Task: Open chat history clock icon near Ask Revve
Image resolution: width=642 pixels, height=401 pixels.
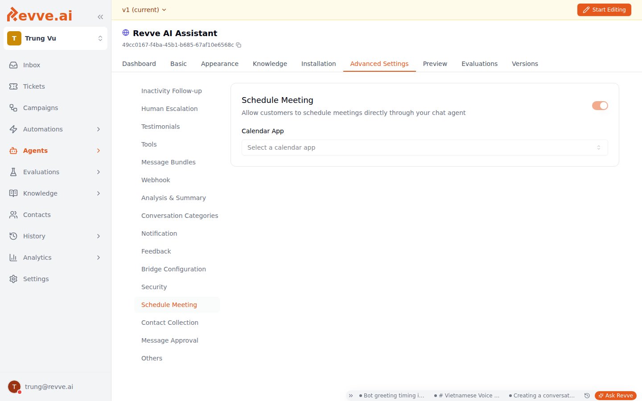Action: coord(587,396)
